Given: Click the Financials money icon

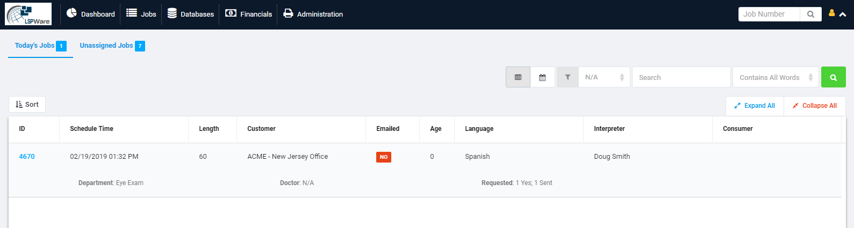Looking at the screenshot, I should [x=231, y=13].
